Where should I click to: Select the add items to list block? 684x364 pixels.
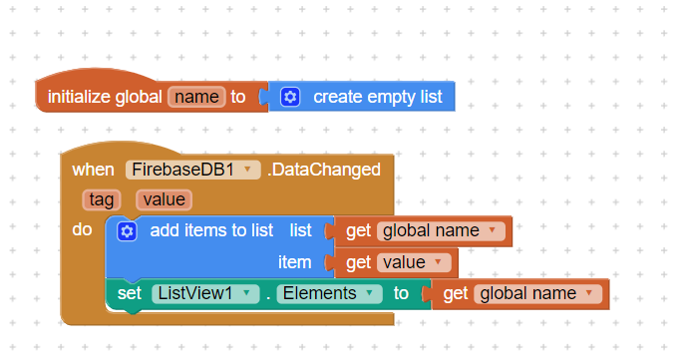click(219, 247)
